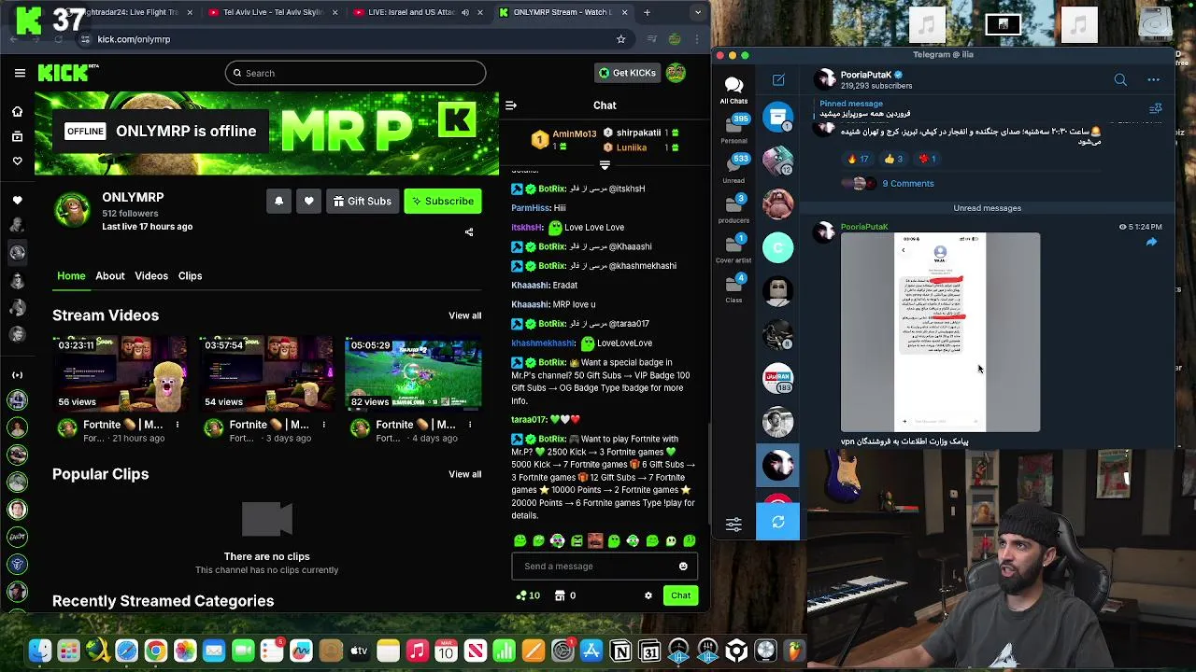
Task: Click the heart reaction with 1
Action: click(x=928, y=159)
